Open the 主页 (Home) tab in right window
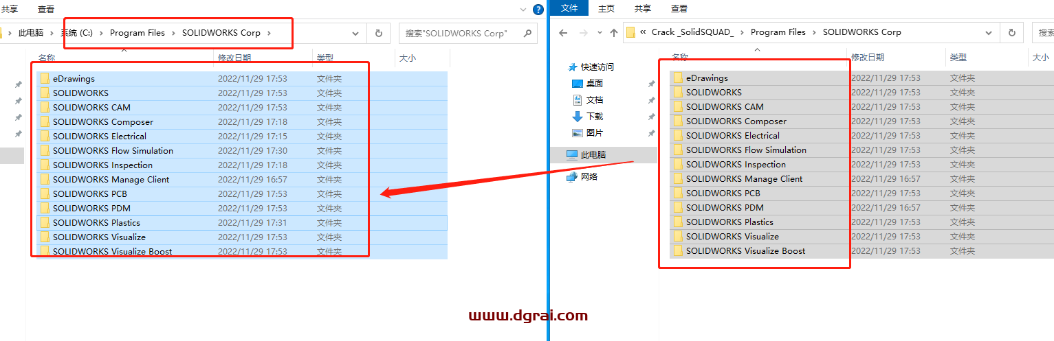 coord(606,8)
